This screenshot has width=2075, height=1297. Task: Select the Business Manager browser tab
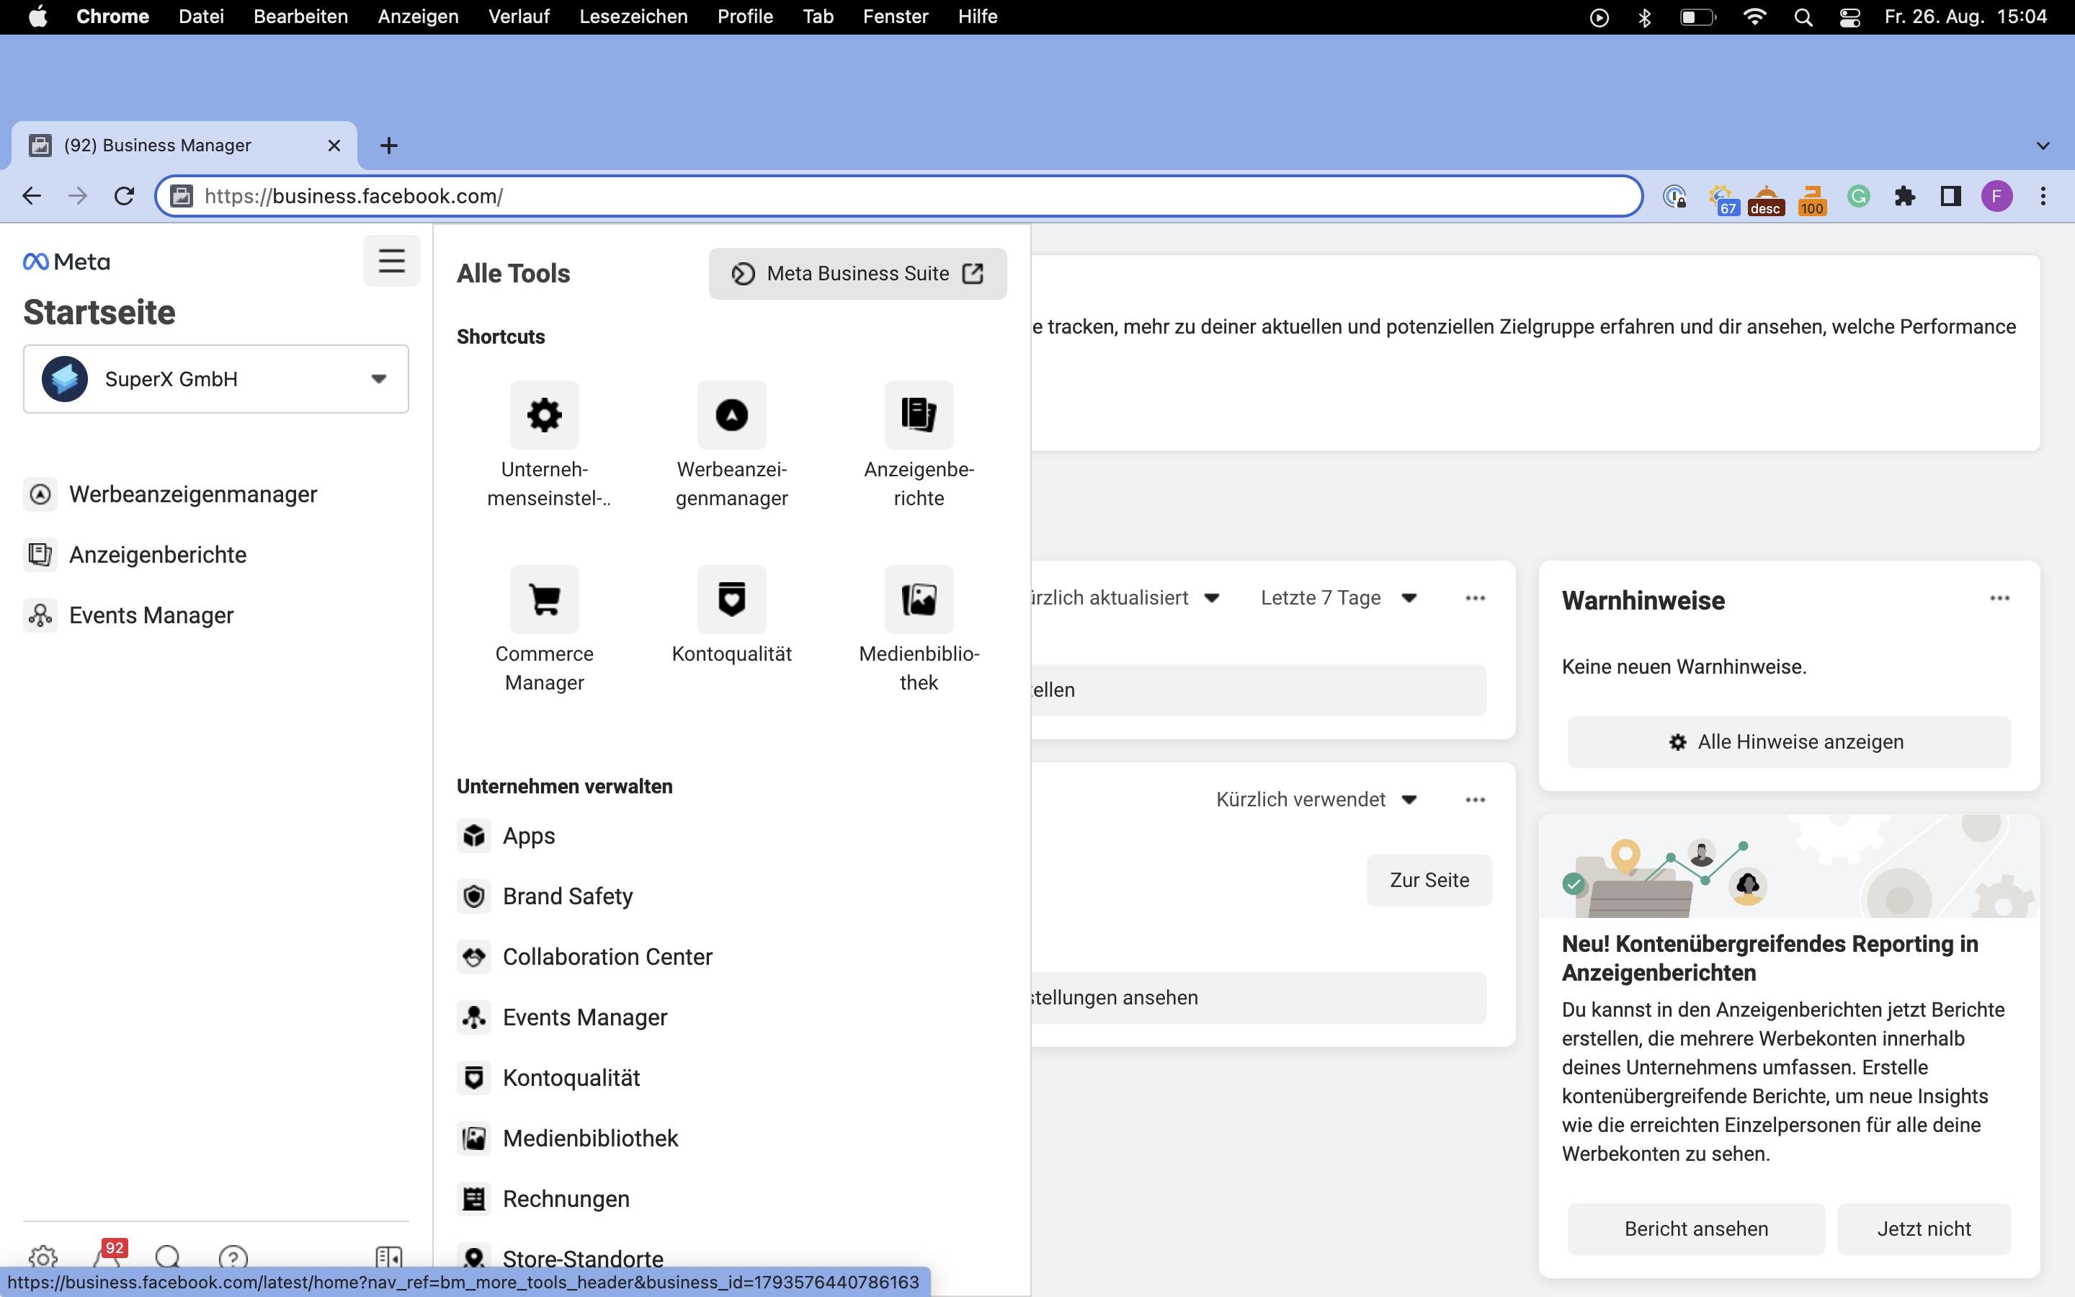pos(184,146)
